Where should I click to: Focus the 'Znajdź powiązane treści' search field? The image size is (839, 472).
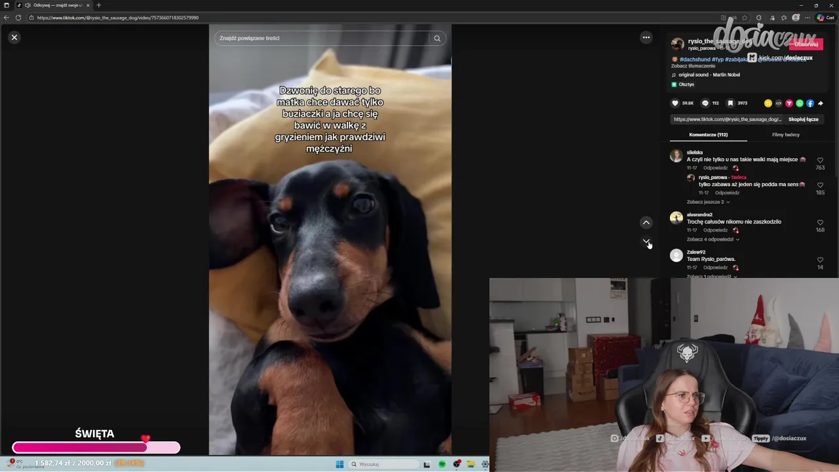click(x=321, y=38)
